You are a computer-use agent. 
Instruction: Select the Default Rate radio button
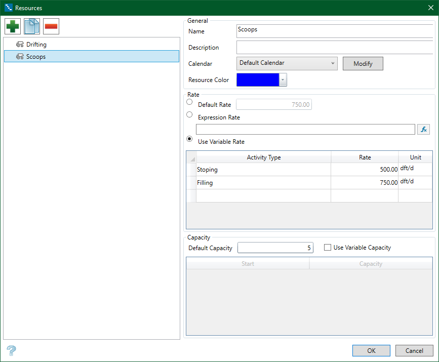[x=189, y=102]
